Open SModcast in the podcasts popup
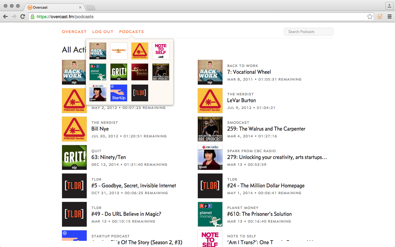This screenshot has height=247, width=395. [x=161, y=72]
